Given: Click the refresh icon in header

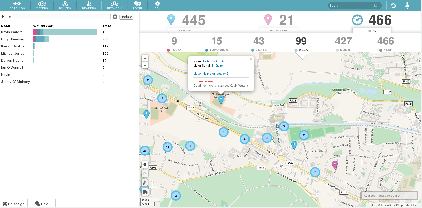Looking at the screenshot, I should [393, 5].
